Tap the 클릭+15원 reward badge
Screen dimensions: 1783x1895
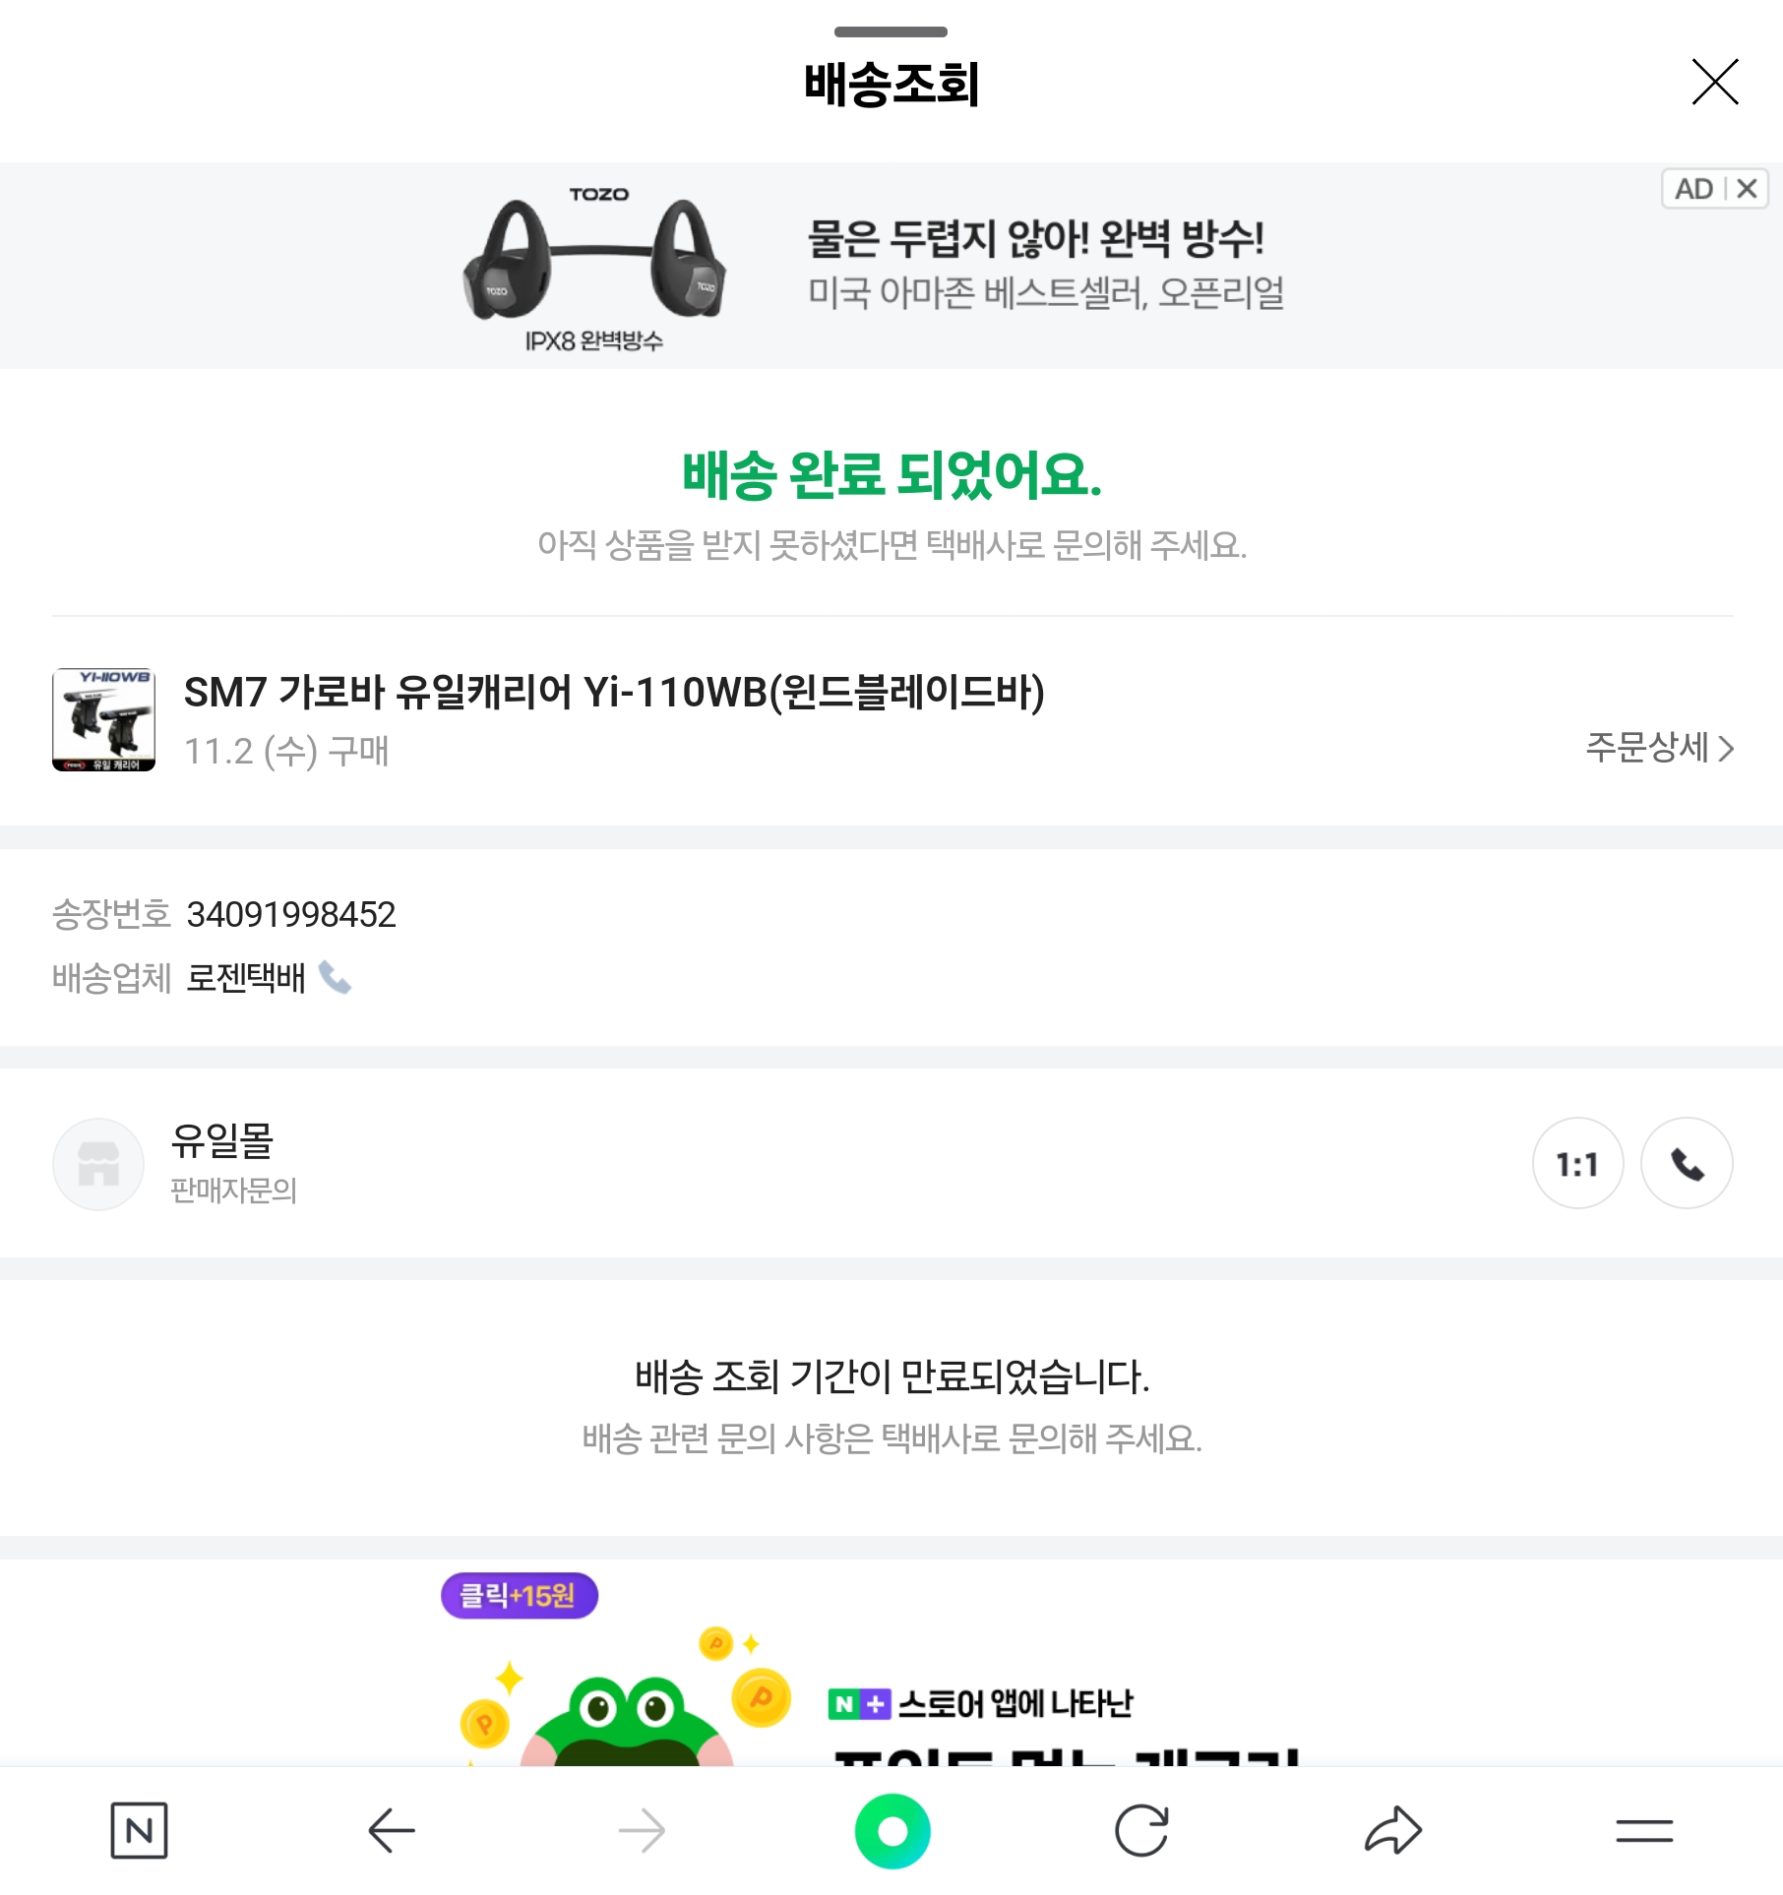pos(519,1595)
